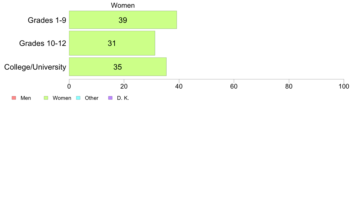Click the Women legend label text
352x218 pixels.
[x=62, y=98]
